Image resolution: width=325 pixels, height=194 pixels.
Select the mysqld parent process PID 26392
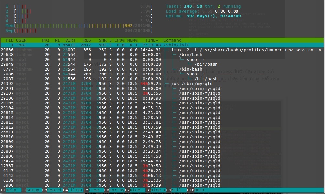(97, 83)
